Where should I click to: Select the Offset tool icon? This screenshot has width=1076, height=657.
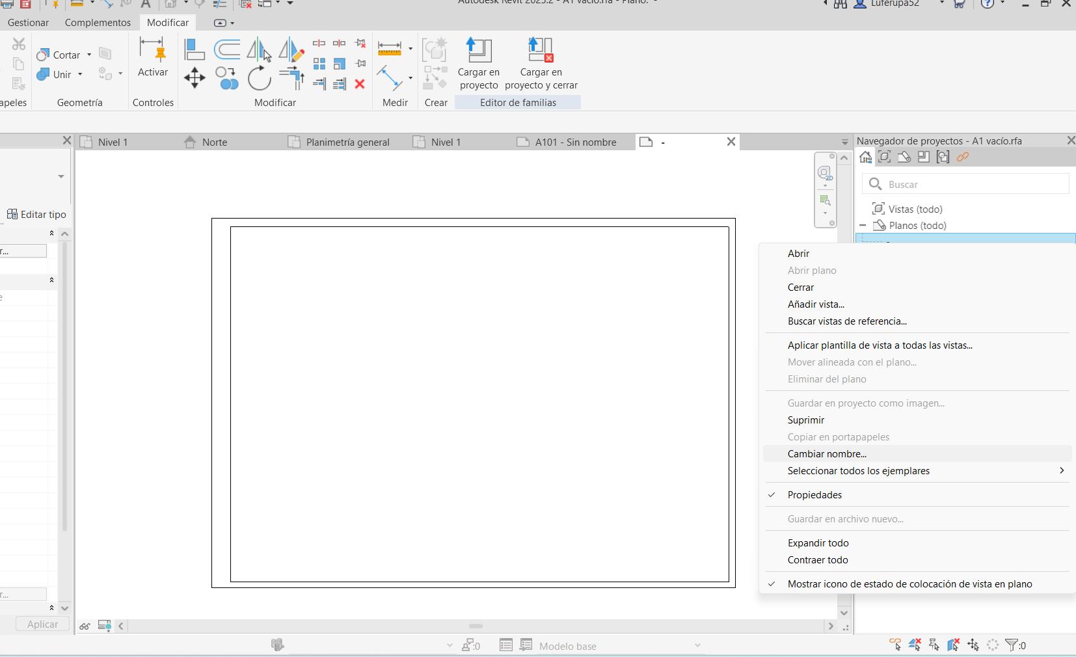tap(227, 49)
